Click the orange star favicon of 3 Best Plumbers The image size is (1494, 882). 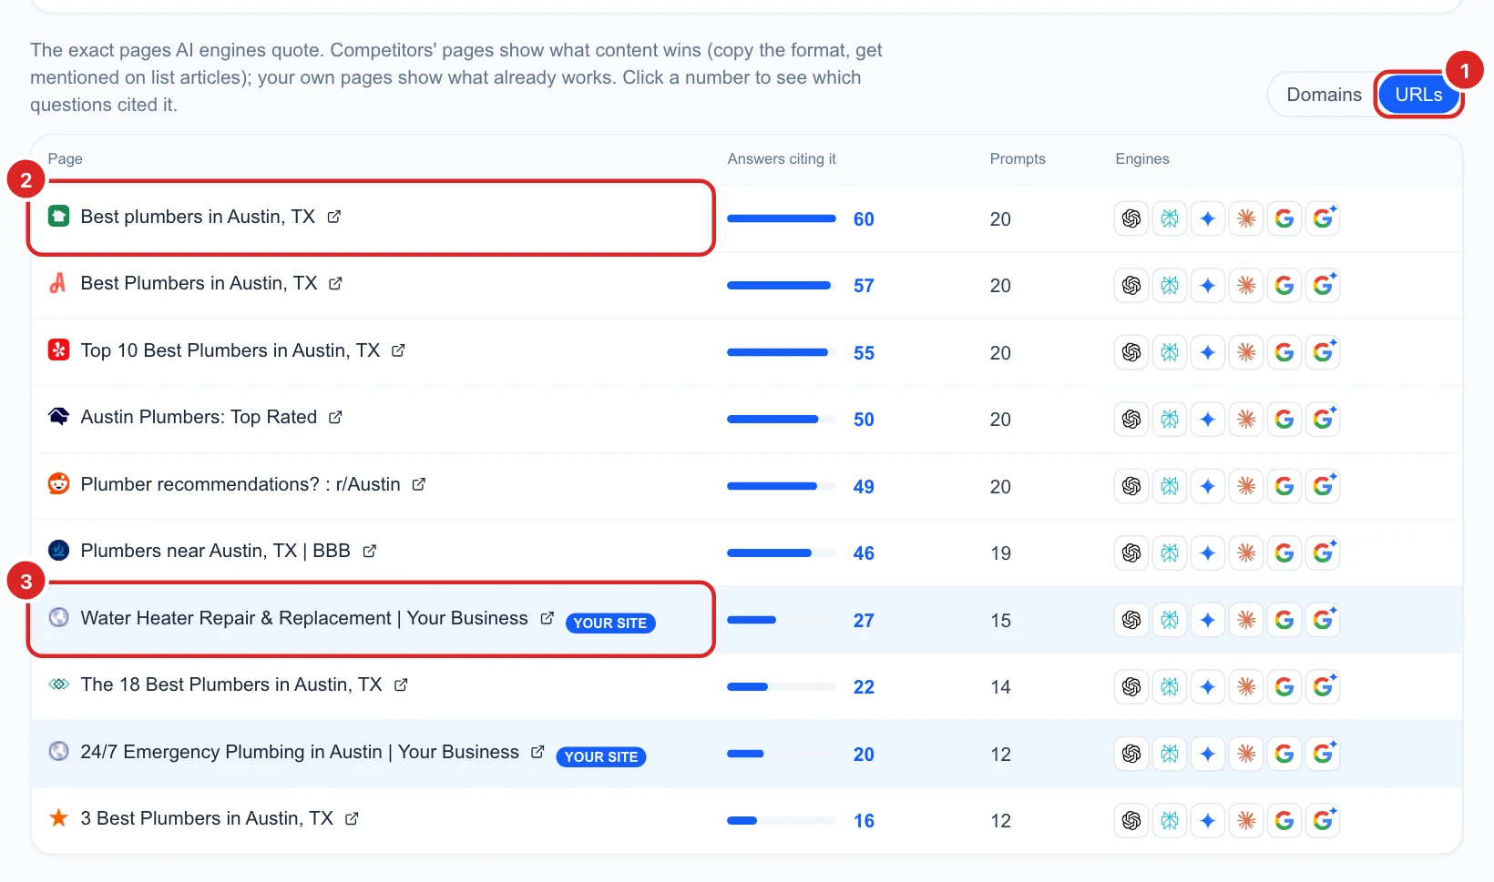(58, 817)
